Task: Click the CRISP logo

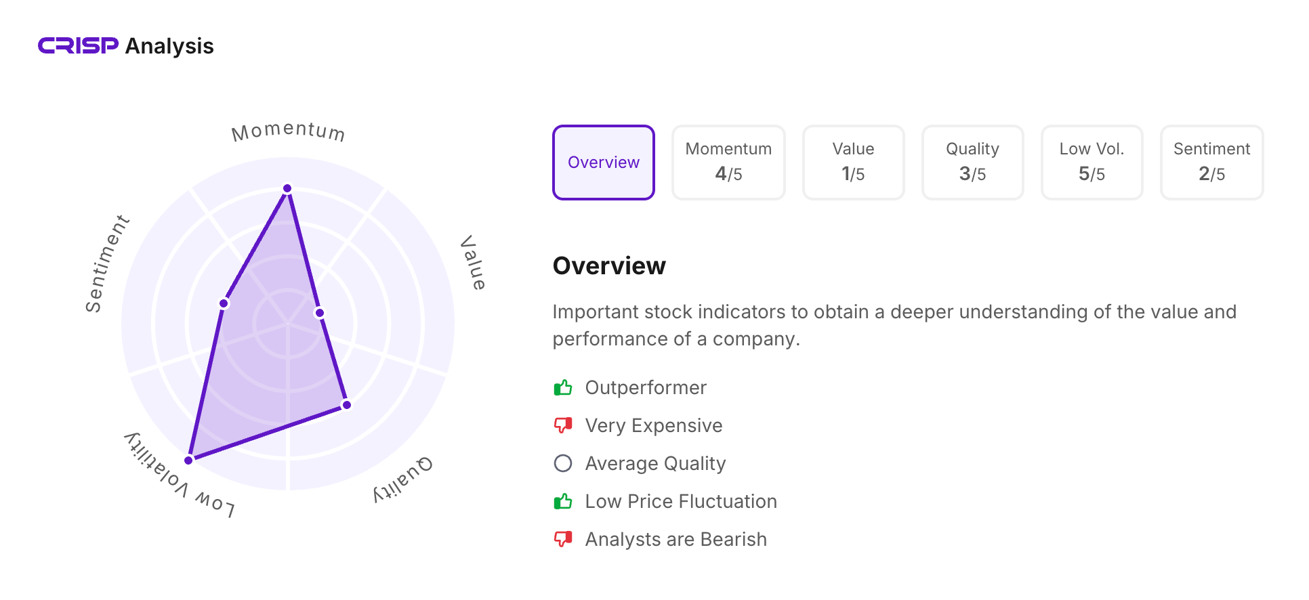Action: tap(78, 45)
